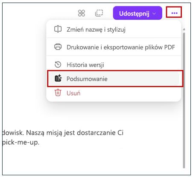Click the text line ending "dostarczanie Ci"
This screenshot has height=177, width=193.
(x=63, y=133)
